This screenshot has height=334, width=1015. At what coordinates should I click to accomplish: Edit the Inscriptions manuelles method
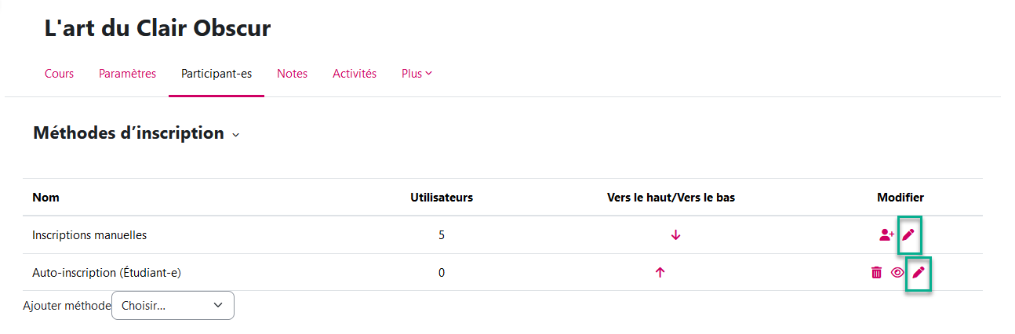coord(908,234)
